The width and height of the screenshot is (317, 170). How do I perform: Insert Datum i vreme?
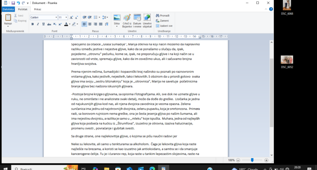pos(137,18)
